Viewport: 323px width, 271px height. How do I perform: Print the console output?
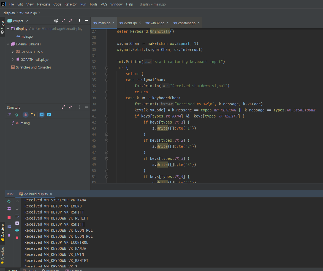click(17, 230)
